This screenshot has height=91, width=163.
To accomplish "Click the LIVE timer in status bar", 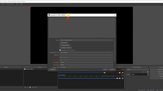I will tap(141, 90).
